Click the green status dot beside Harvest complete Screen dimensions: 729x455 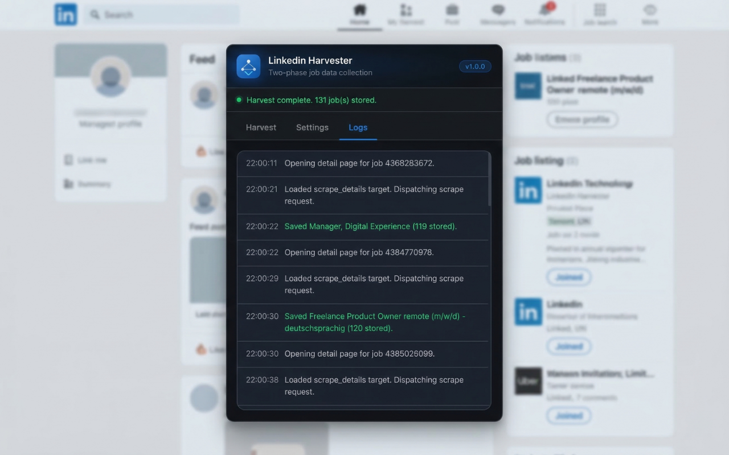pyautogui.click(x=239, y=100)
